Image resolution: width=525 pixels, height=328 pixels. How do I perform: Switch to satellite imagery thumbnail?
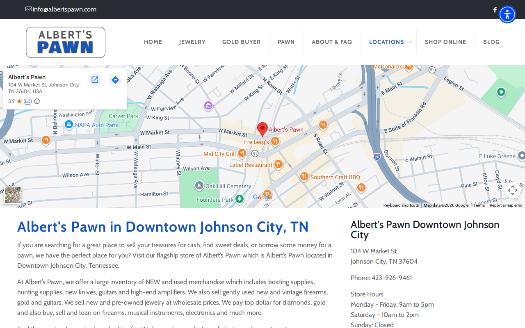pyautogui.click(x=13, y=195)
